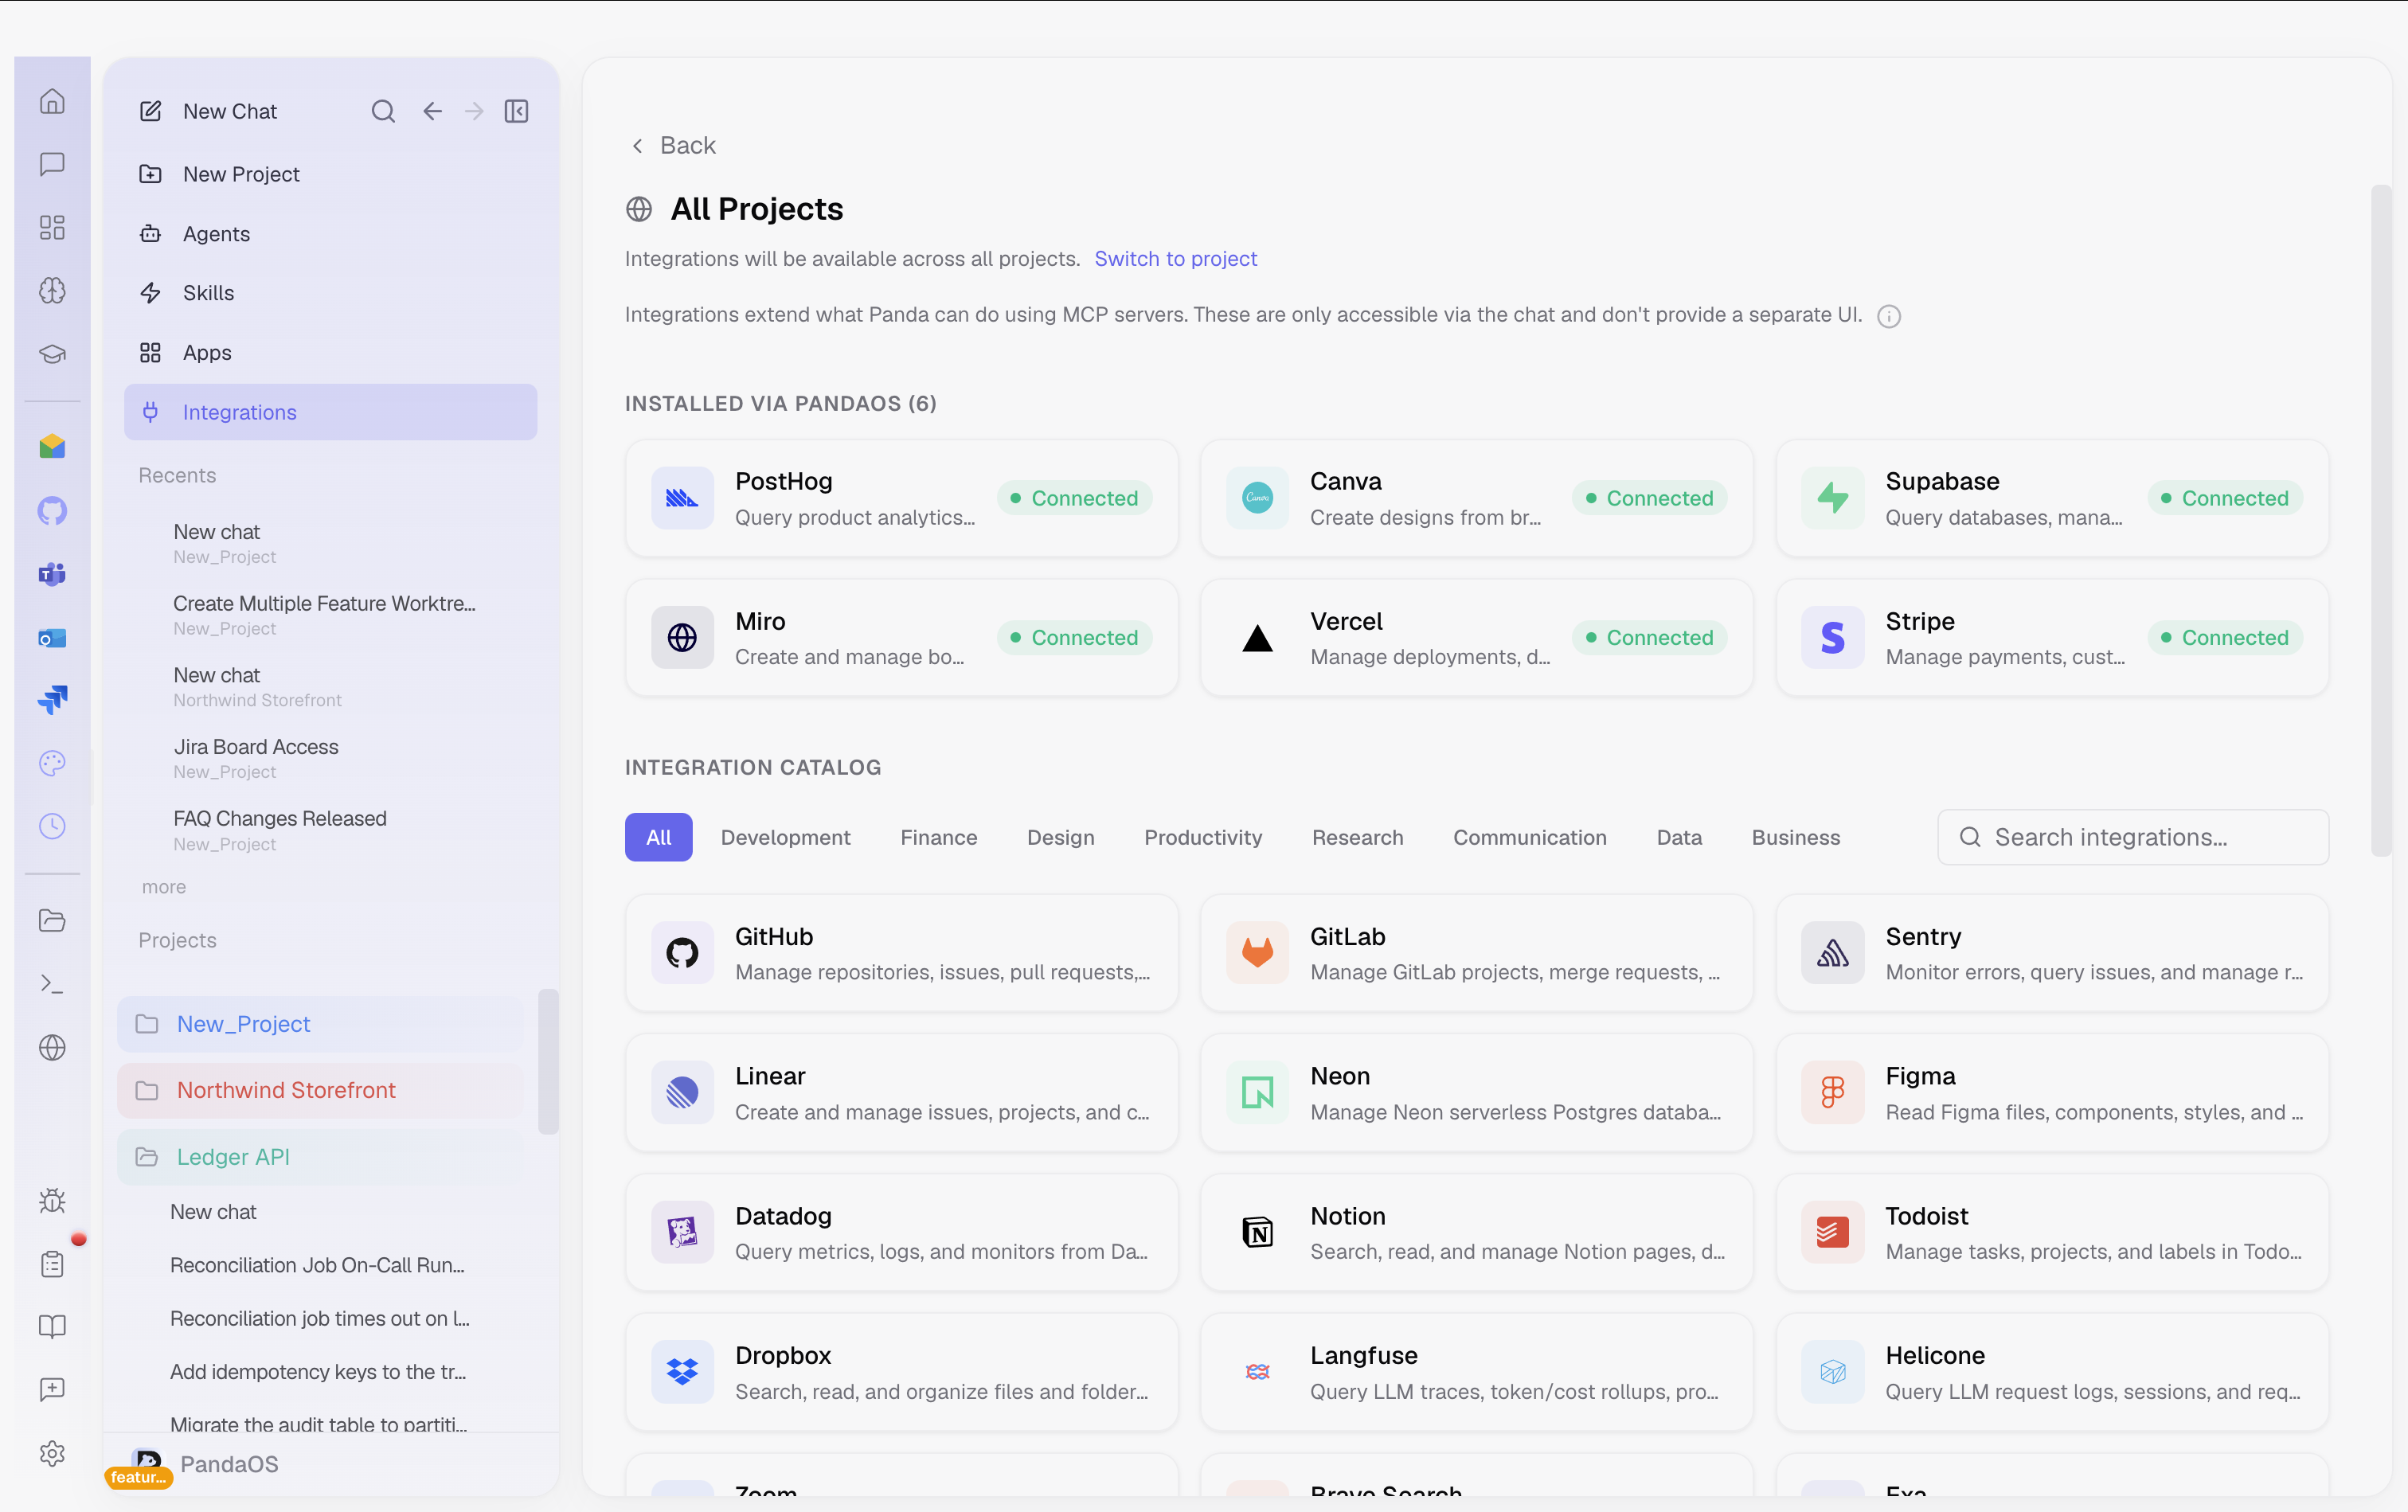Select the Productivity catalog tab

1203,837
